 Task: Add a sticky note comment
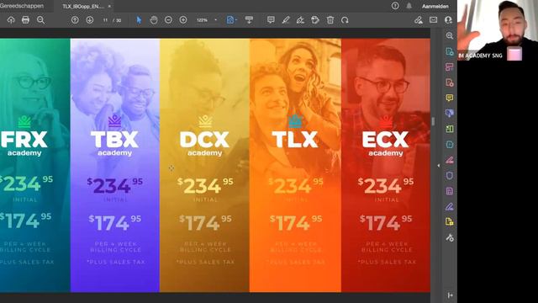271,20
